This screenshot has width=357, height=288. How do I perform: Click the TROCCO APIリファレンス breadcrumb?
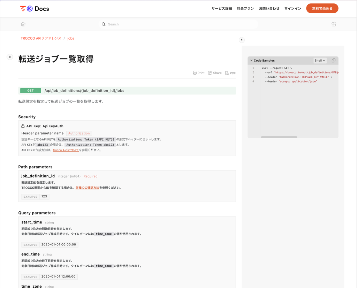41,38
